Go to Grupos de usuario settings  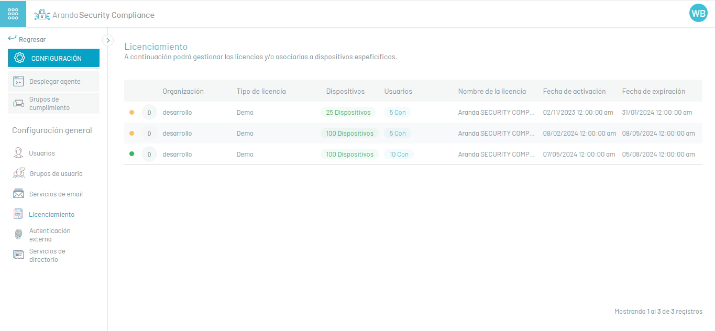click(x=56, y=173)
